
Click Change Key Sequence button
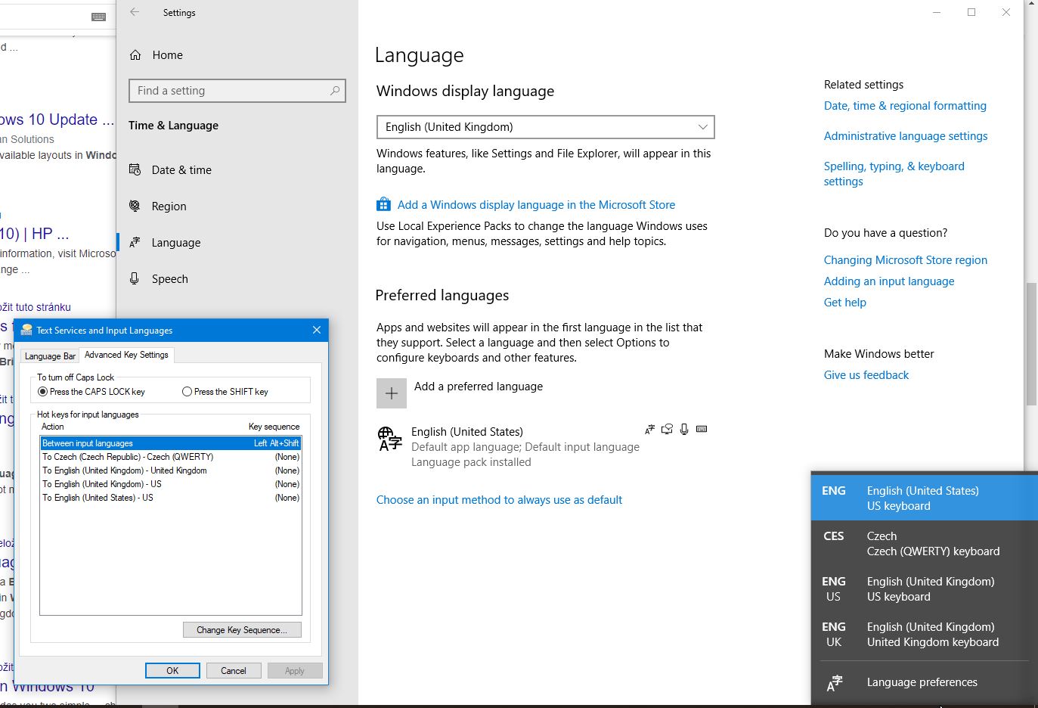[x=242, y=630]
